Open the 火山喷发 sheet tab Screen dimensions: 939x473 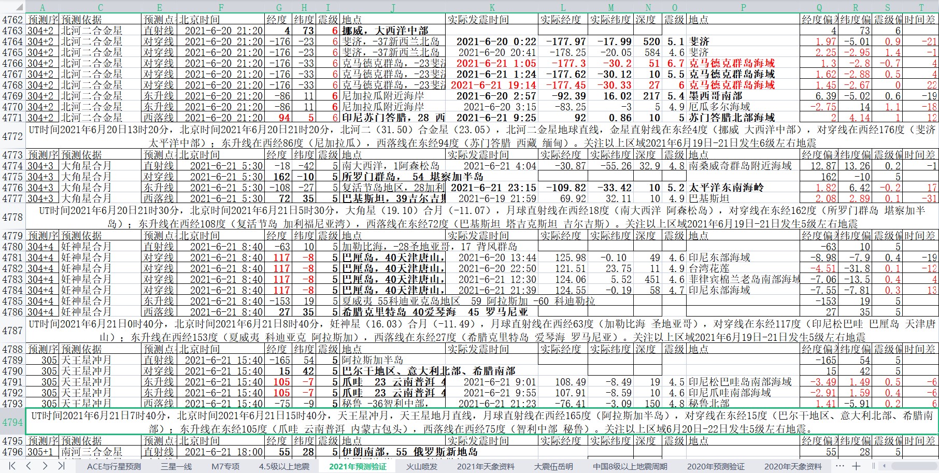421,466
